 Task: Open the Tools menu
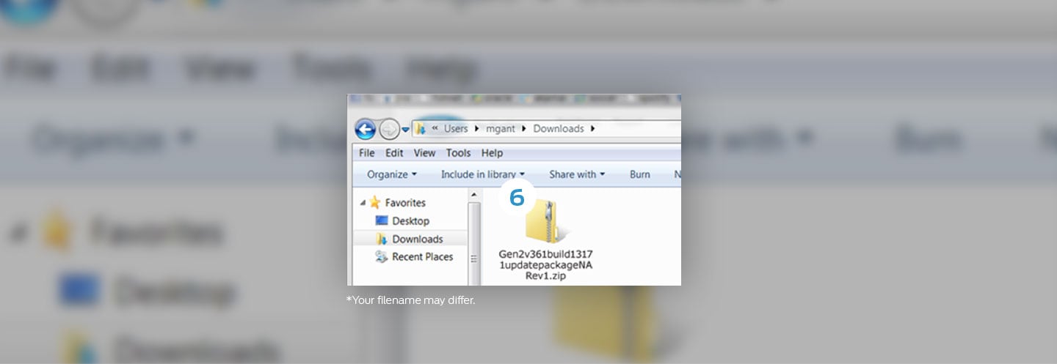click(458, 153)
